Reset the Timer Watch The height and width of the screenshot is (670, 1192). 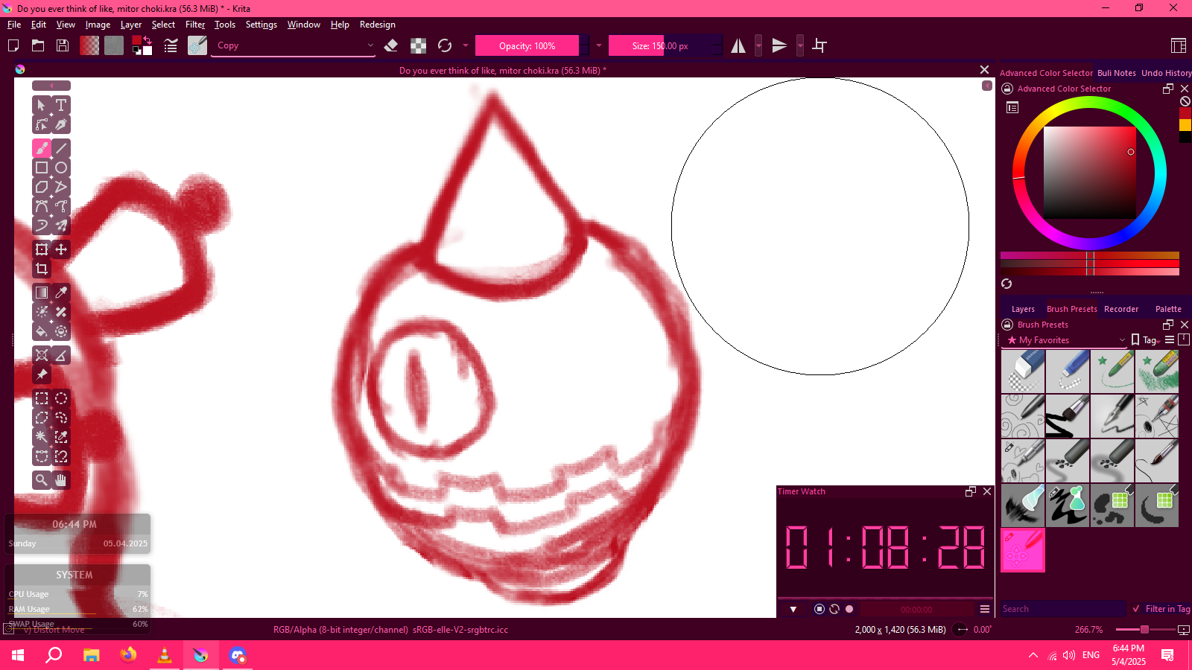click(x=834, y=609)
